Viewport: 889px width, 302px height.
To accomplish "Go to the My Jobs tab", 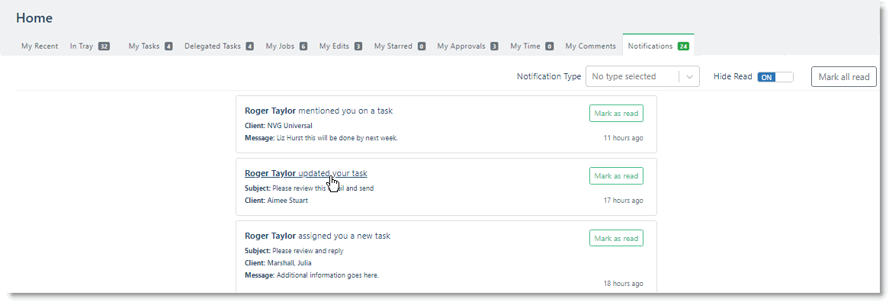I will click(287, 47).
